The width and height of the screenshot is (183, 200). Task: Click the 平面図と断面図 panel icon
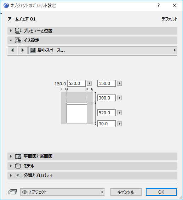18,156
